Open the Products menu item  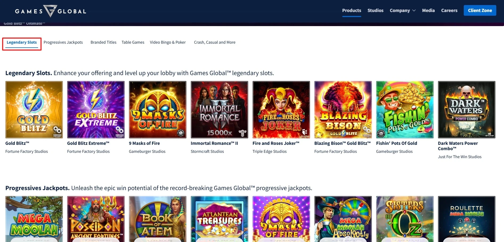tap(352, 10)
